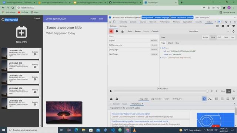Viewport: 237px width, 133px height.
Task: Click the Commit button
Action: click(155, 31)
